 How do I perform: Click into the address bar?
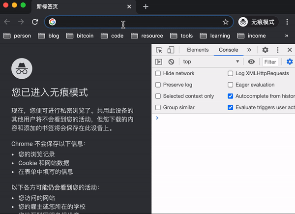click(x=139, y=22)
